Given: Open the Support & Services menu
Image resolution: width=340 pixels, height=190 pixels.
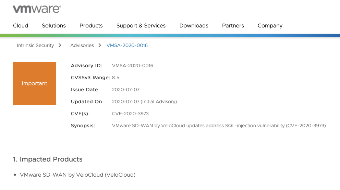Looking at the screenshot, I should [141, 26].
